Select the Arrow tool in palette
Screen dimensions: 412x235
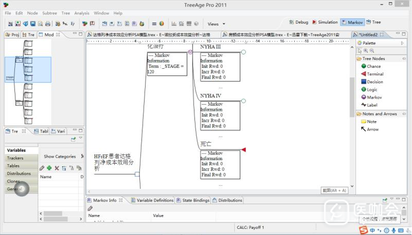click(x=372, y=129)
